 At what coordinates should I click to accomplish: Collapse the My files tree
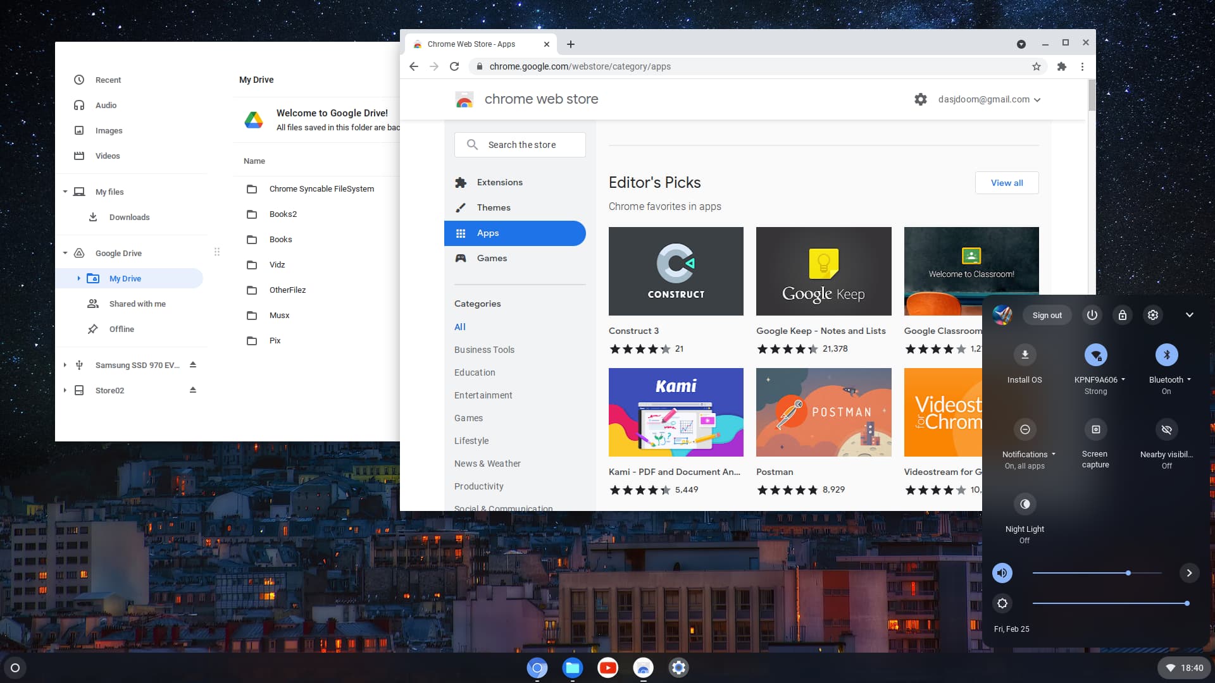tap(65, 192)
